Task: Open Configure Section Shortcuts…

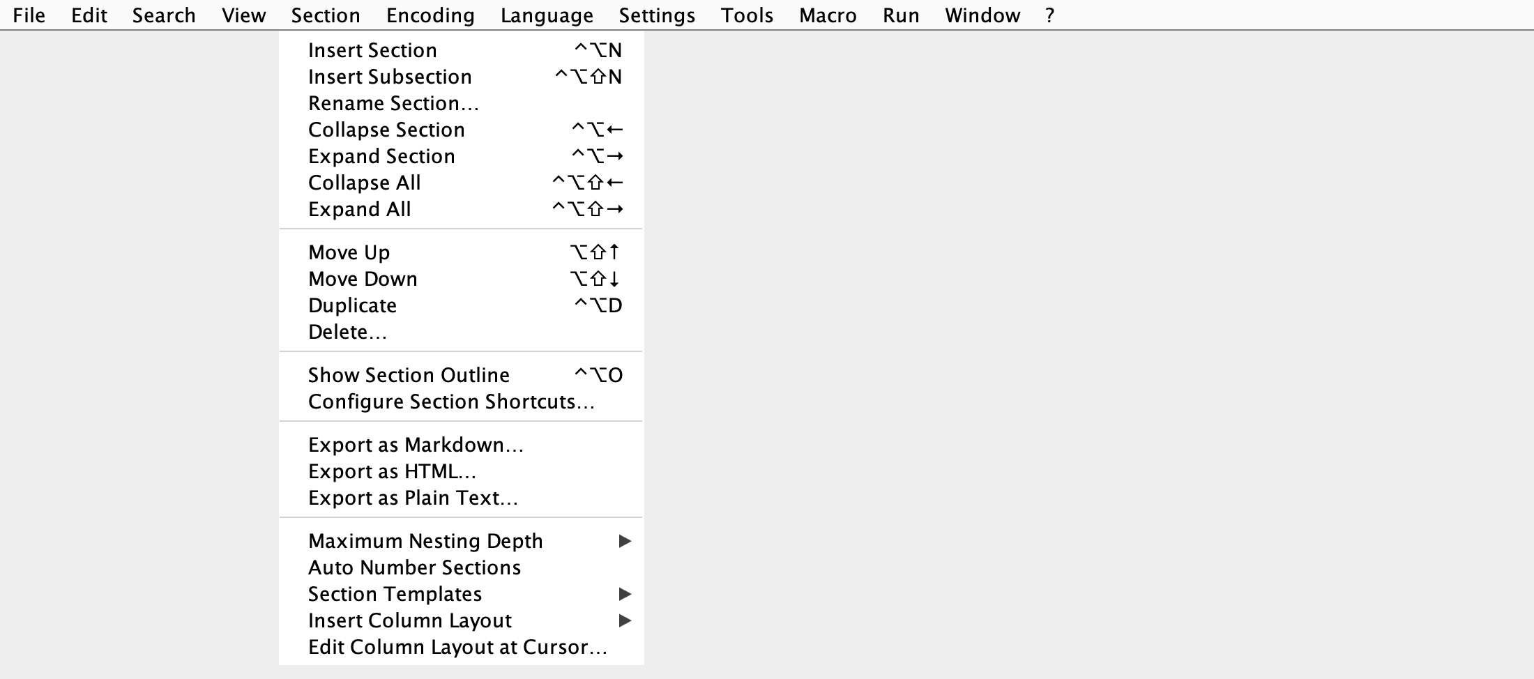Action: pyautogui.click(x=461, y=402)
